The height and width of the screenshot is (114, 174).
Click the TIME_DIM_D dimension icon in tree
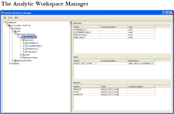[x=26, y=52]
